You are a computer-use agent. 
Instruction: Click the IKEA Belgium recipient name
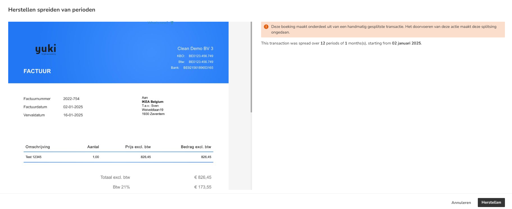(153, 102)
